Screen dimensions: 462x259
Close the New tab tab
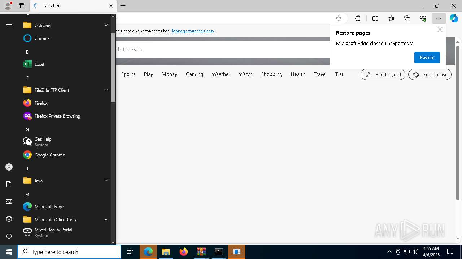[111, 6]
